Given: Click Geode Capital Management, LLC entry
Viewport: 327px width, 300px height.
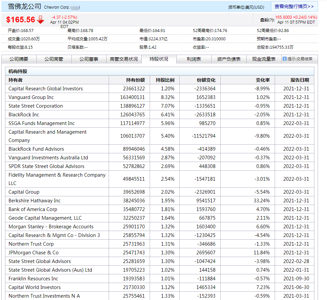Looking at the screenshot, I should 45,218.
